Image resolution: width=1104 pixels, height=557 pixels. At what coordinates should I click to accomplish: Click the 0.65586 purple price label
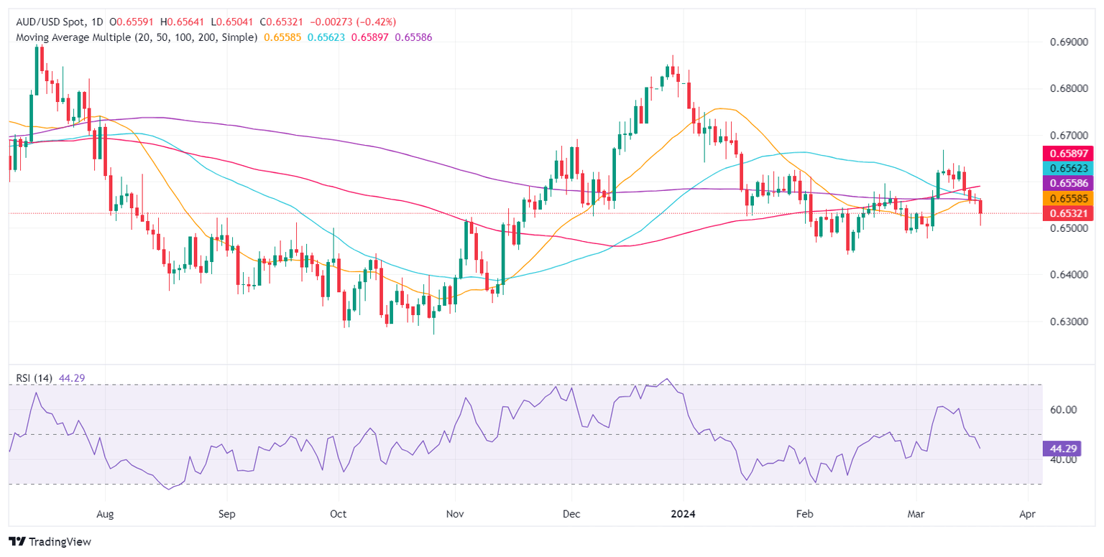(x=1067, y=182)
